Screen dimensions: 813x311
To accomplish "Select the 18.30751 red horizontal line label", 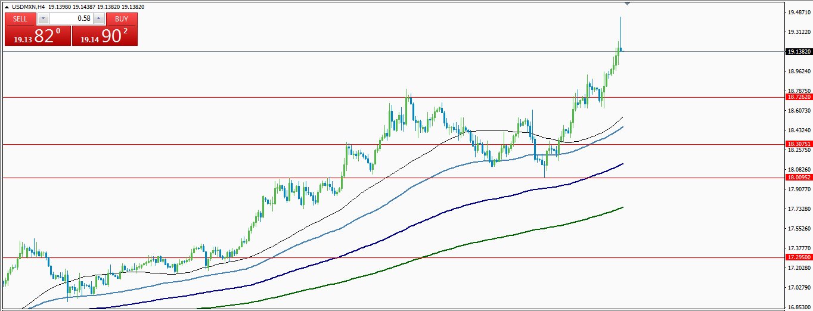I will [x=799, y=144].
